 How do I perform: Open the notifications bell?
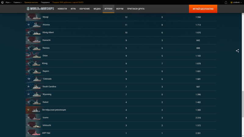(x=226, y=2)
